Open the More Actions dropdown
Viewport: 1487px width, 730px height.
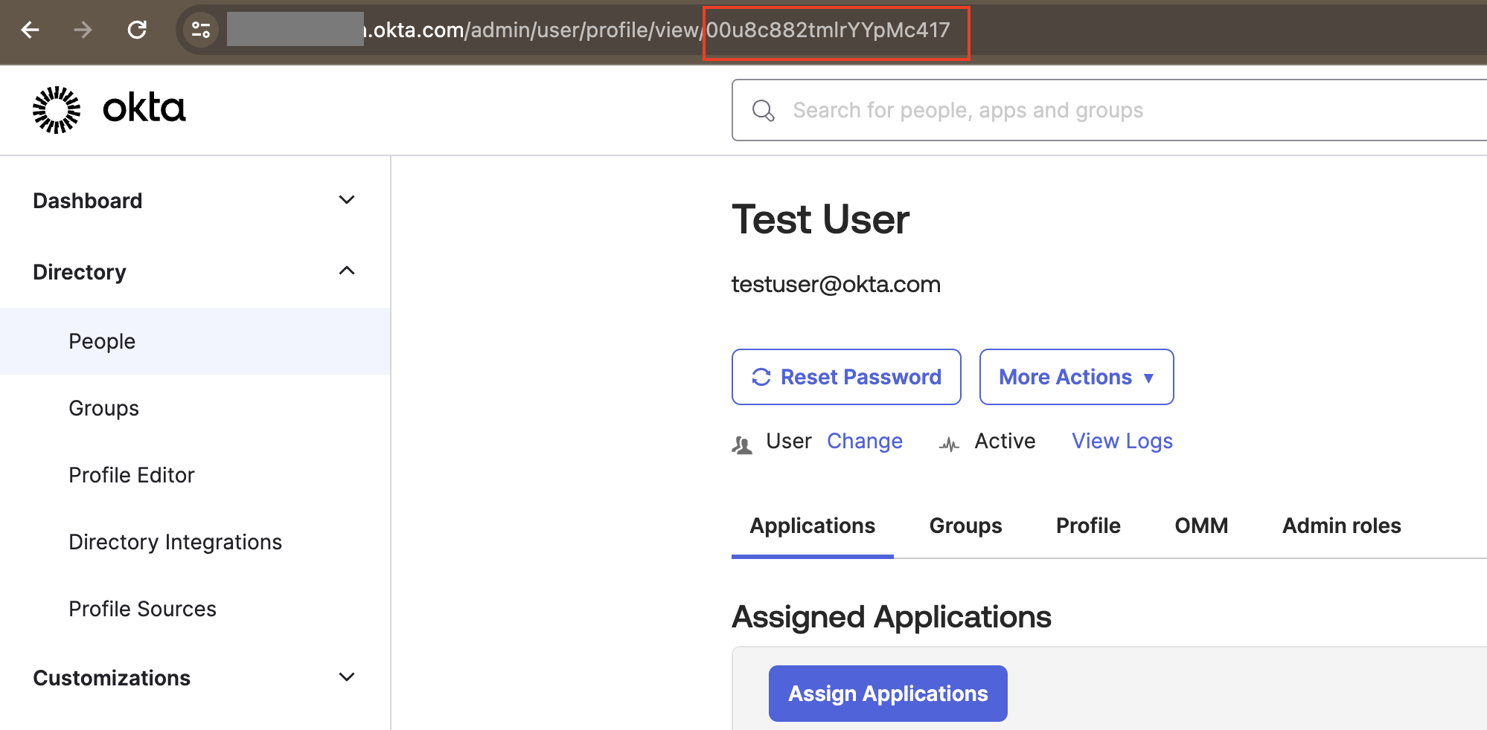tap(1076, 377)
